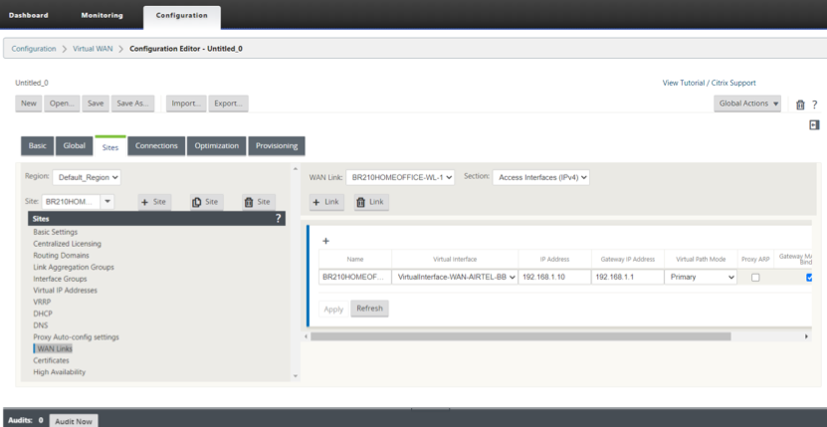
Task: Select Routing Domains in Sites list
Action: pyautogui.click(x=61, y=256)
